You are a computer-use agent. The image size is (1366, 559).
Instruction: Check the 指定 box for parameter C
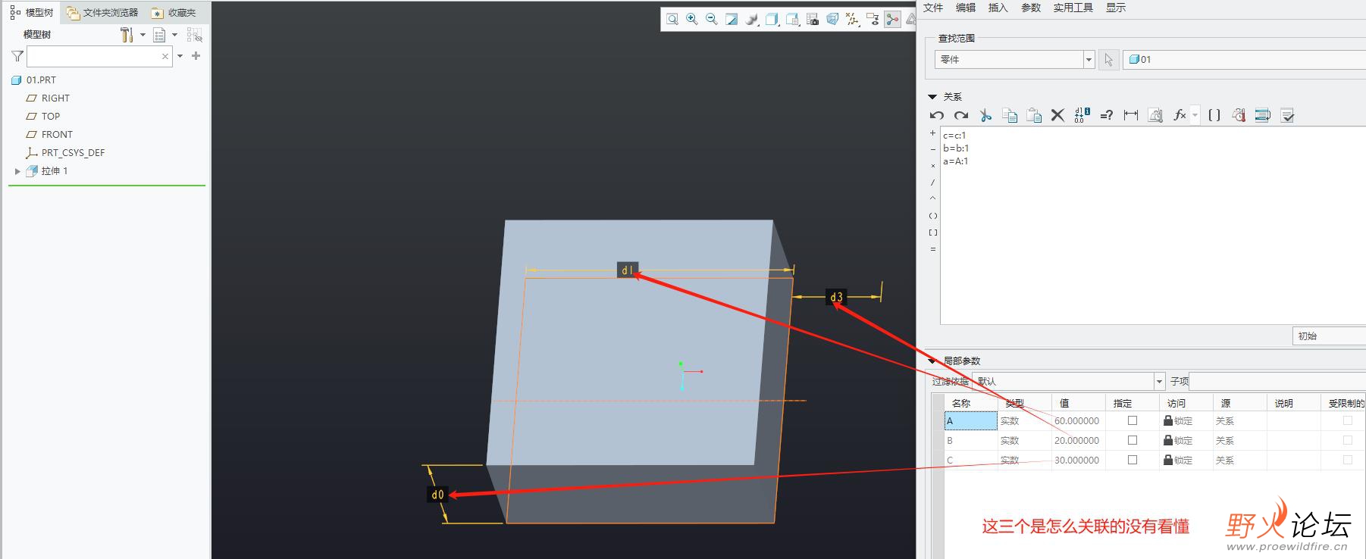point(1133,460)
